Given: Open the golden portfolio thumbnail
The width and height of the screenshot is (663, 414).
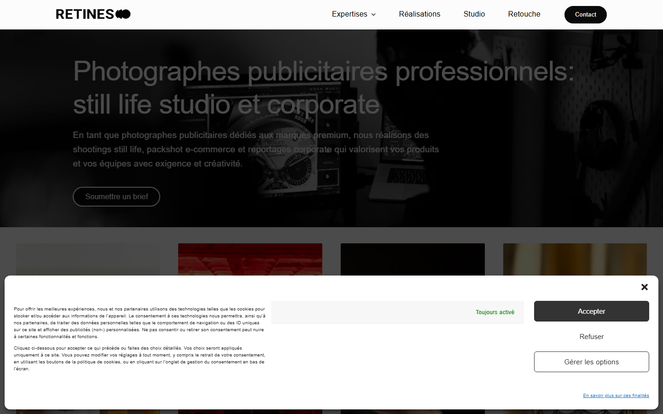Looking at the screenshot, I should coord(575,259).
